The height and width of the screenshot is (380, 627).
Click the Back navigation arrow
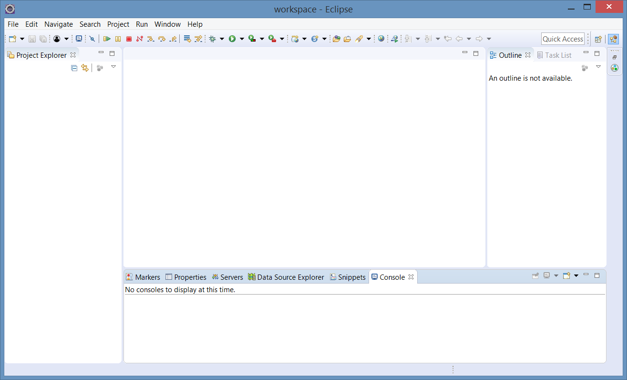point(459,39)
